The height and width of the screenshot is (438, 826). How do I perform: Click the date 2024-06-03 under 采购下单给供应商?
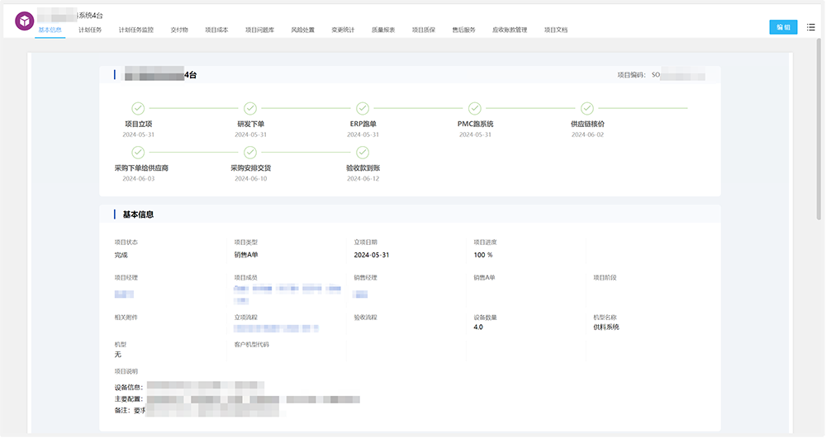[x=139, y=179]
